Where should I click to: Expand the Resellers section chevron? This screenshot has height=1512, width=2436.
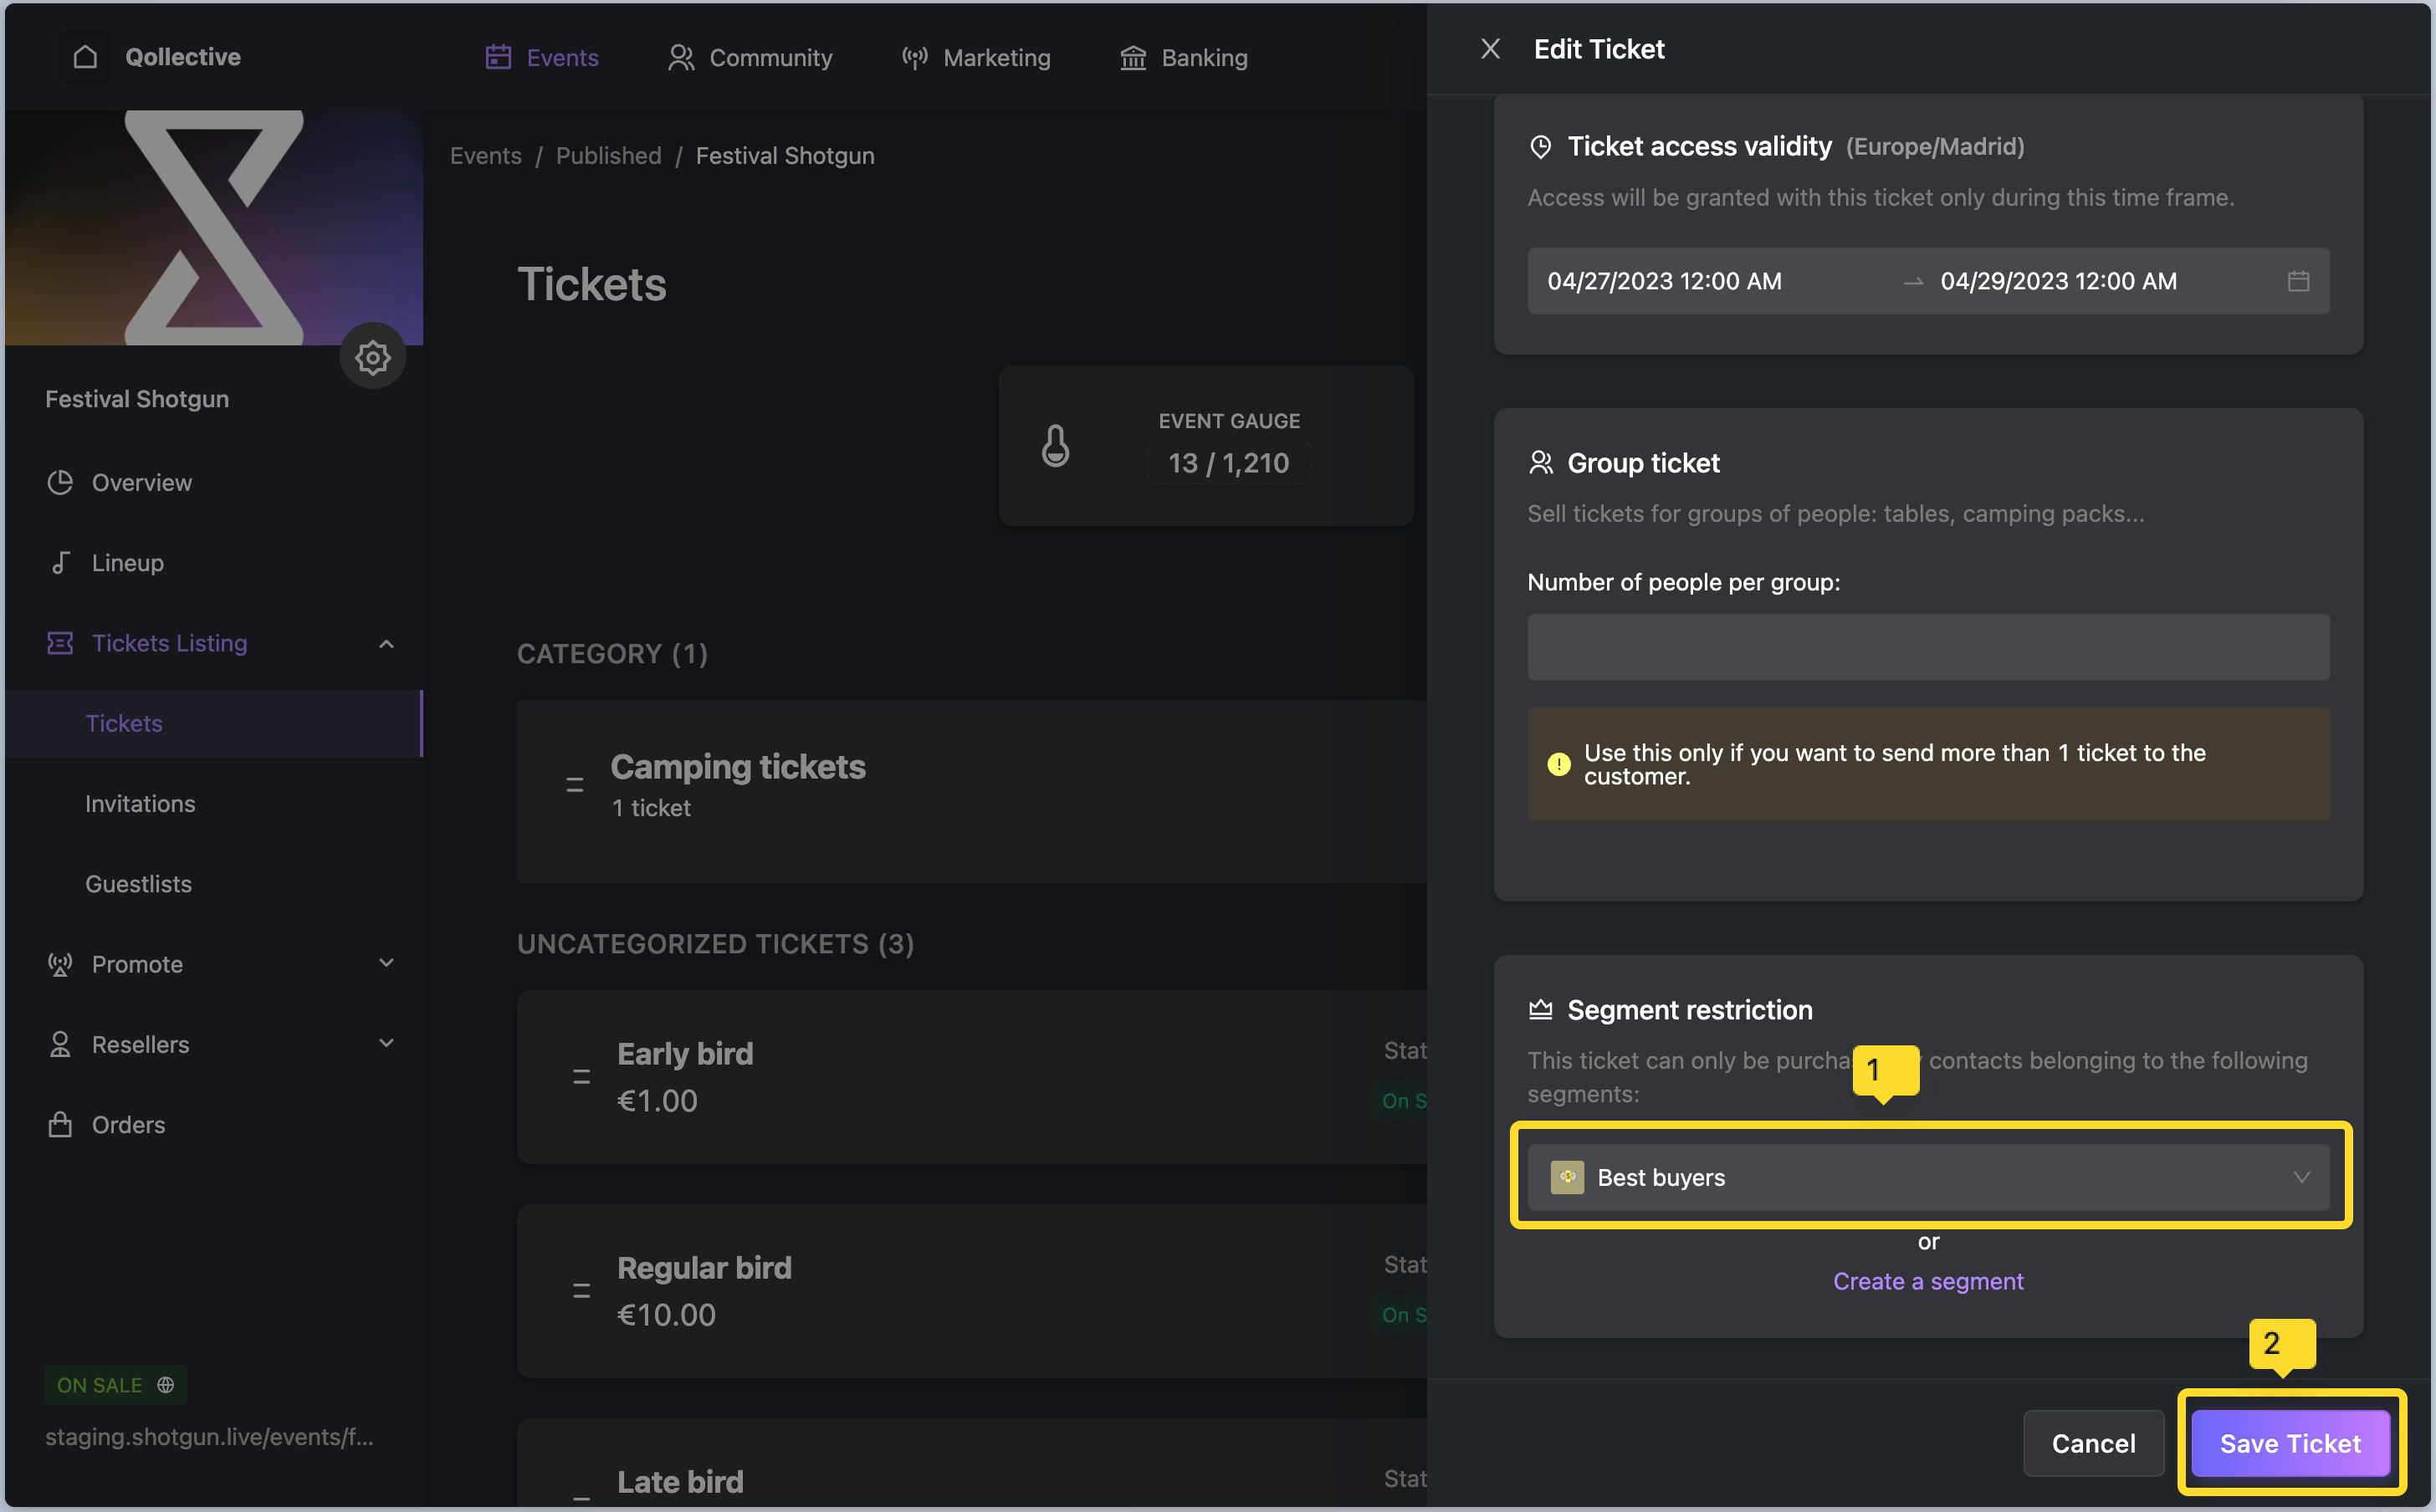[386, 1043]
